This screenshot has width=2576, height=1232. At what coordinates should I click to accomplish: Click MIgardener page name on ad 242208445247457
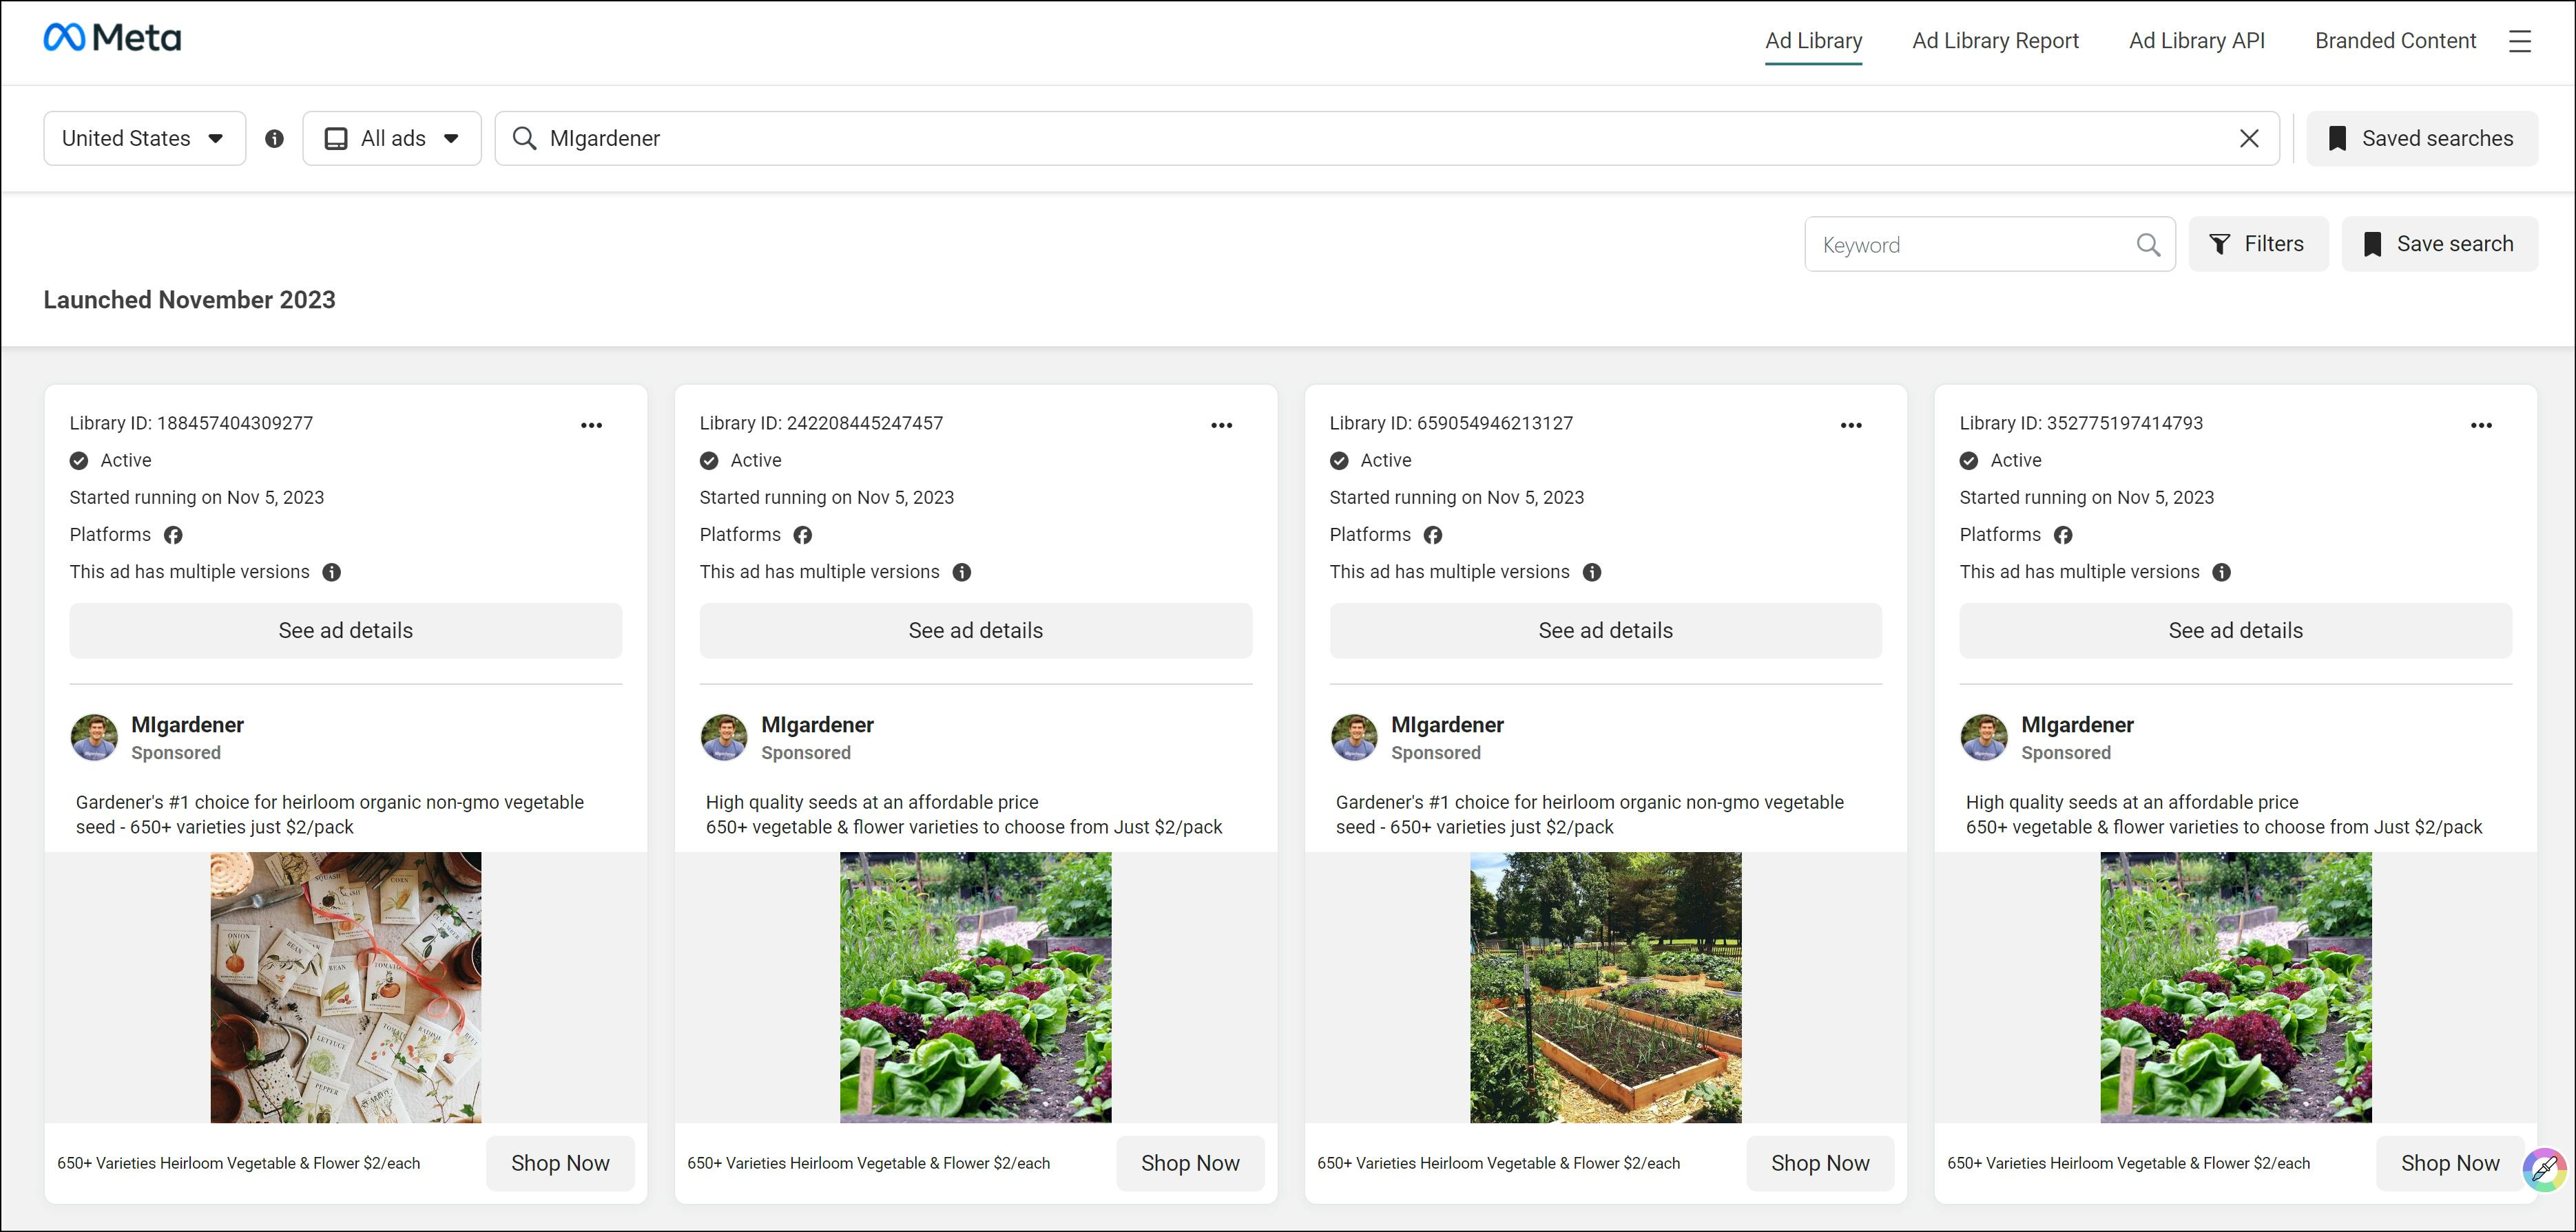pyautogui.click(x=817, y=725)
